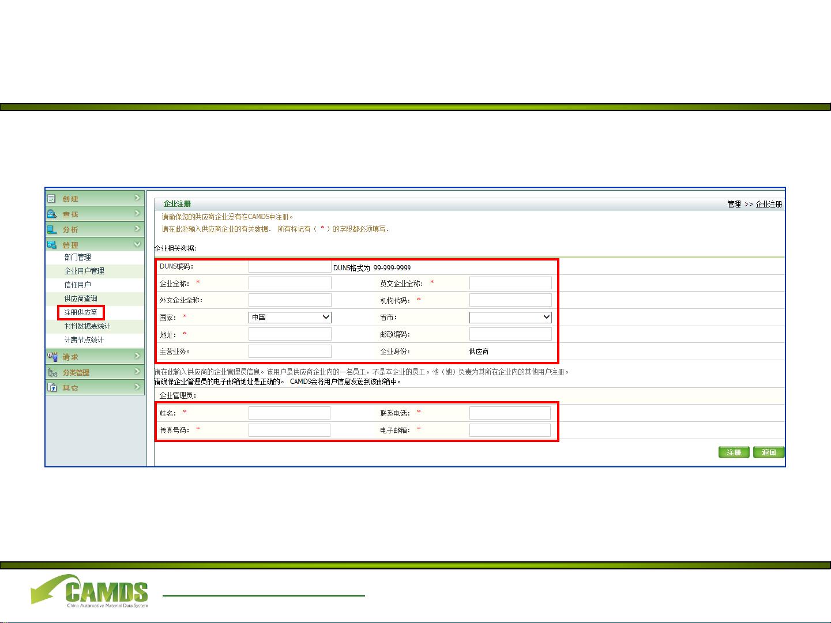The height and width of the screenshot is (623, 831).
Task: Click the 管理 (Management) sidebar icon
Action: click(x=52, y=245)
